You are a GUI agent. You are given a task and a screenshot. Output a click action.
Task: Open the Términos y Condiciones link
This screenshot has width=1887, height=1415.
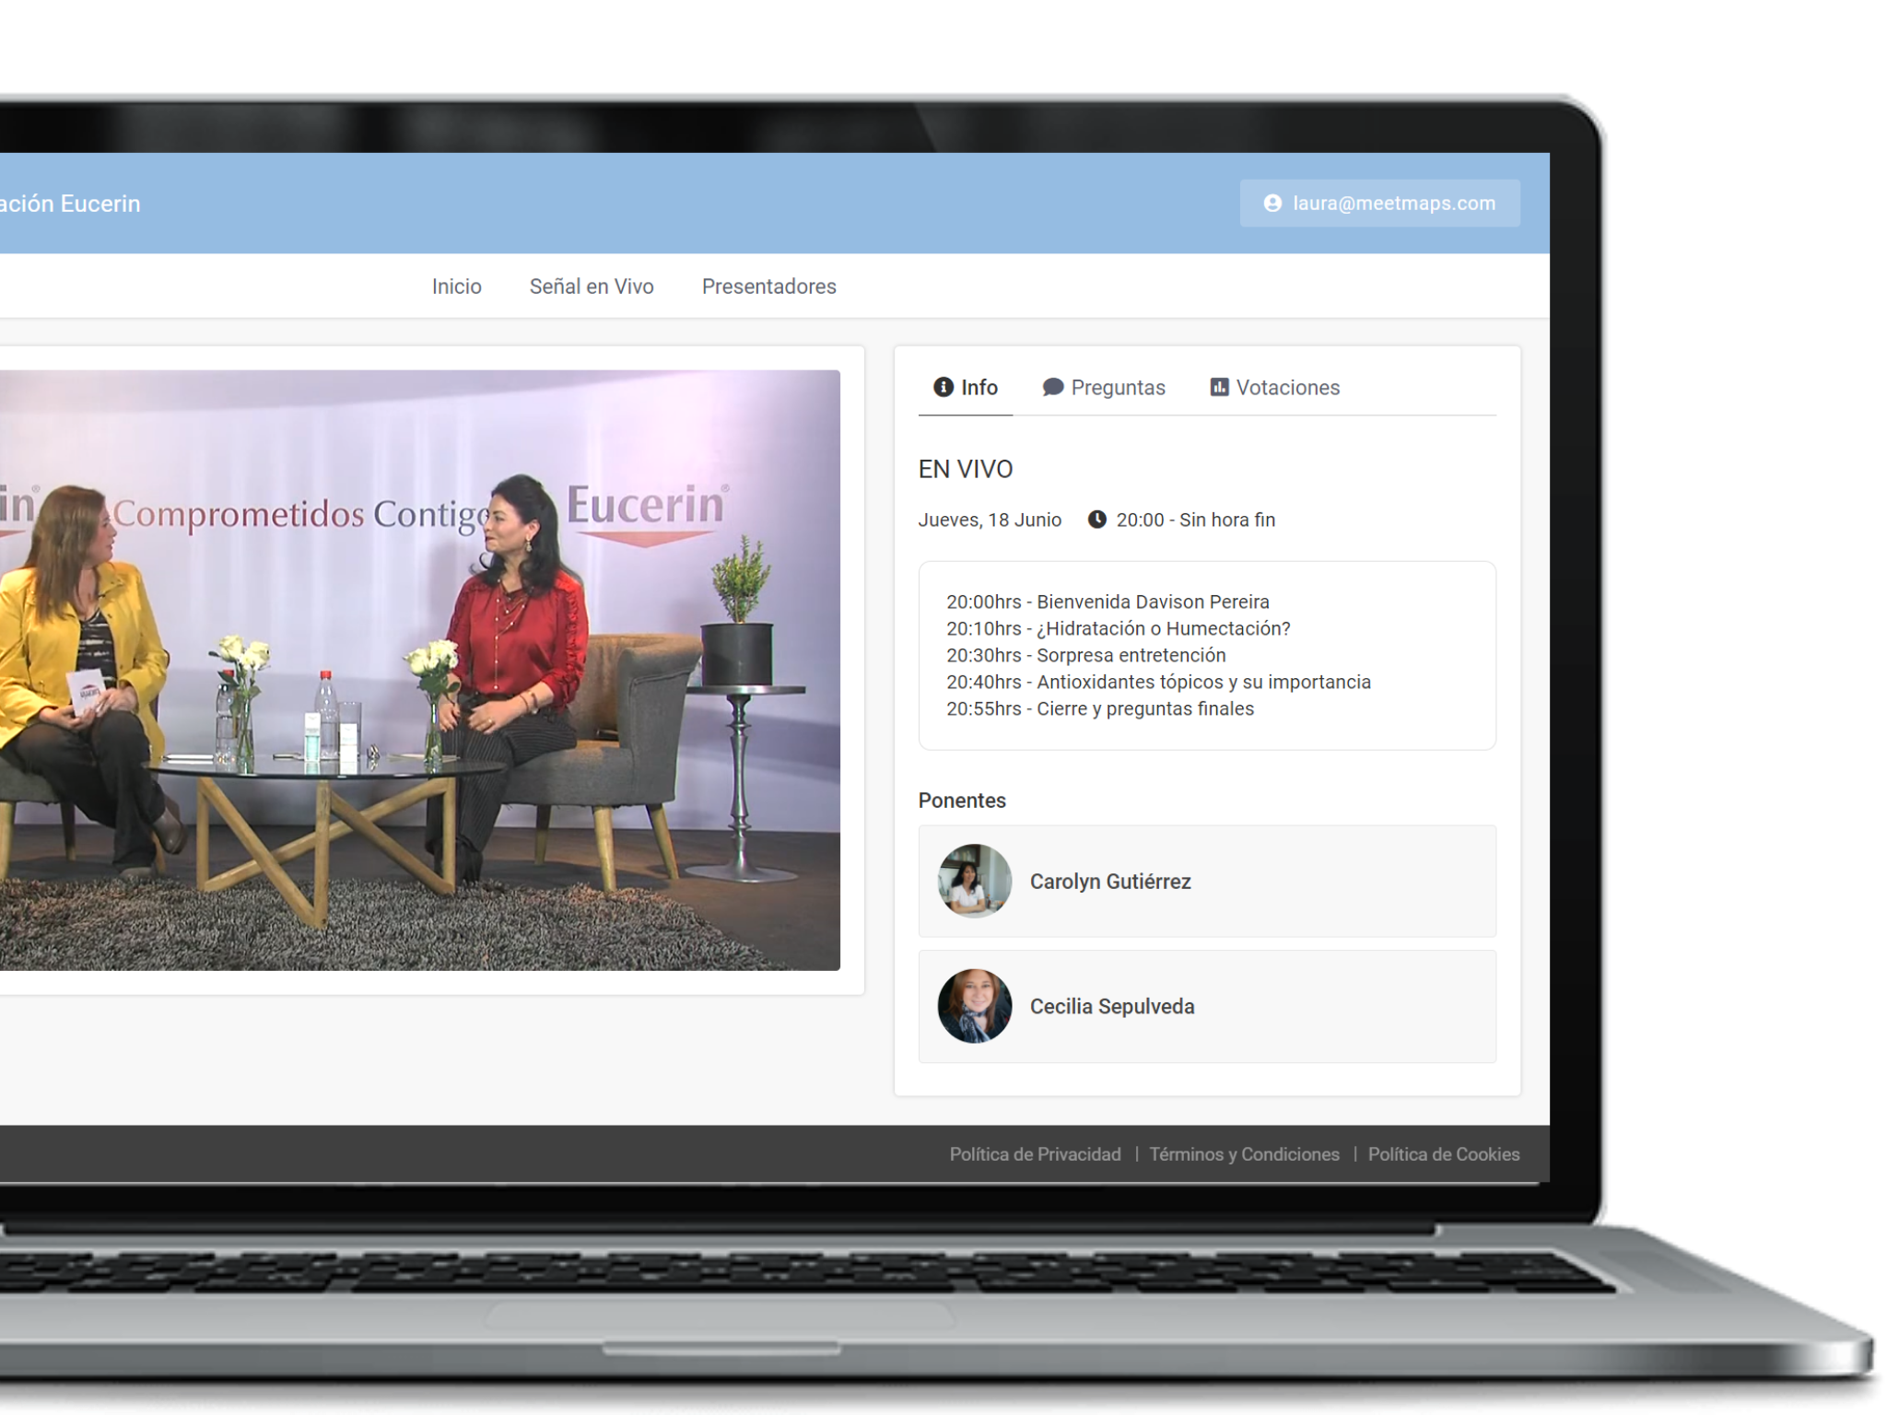1245,1154
